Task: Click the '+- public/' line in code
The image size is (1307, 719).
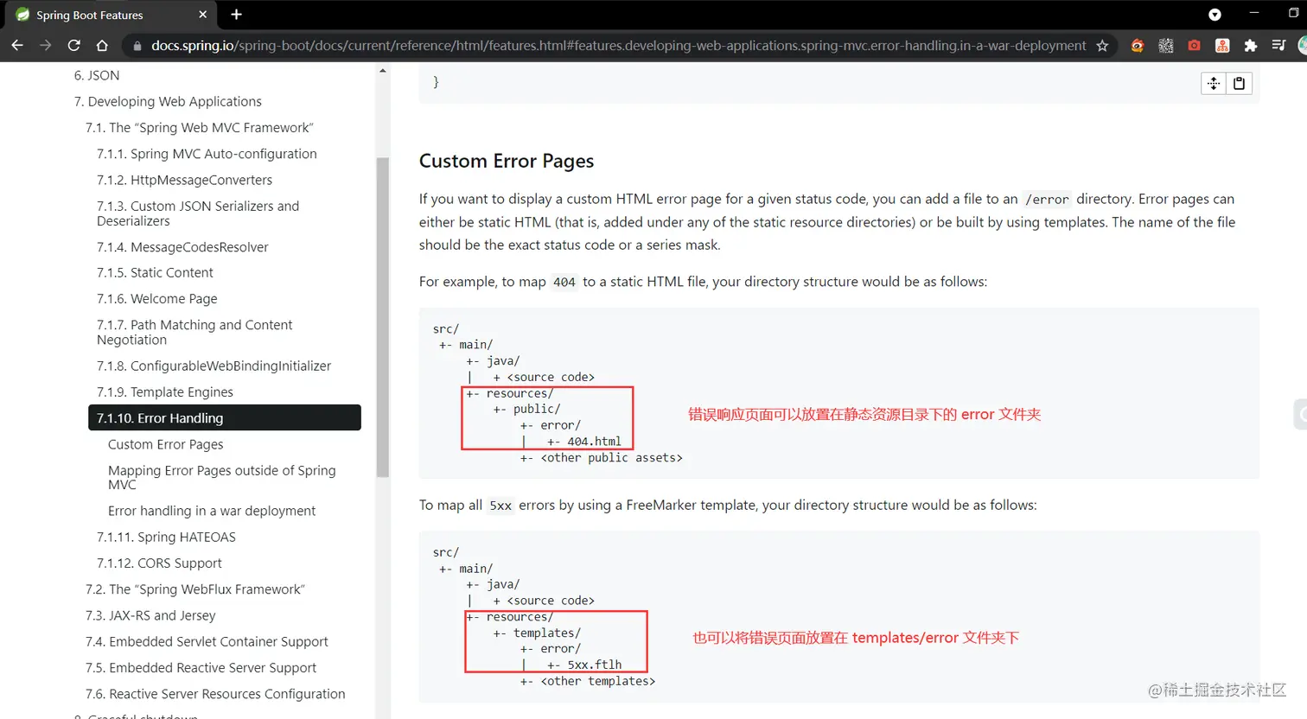Action: [x=526, y=409]
